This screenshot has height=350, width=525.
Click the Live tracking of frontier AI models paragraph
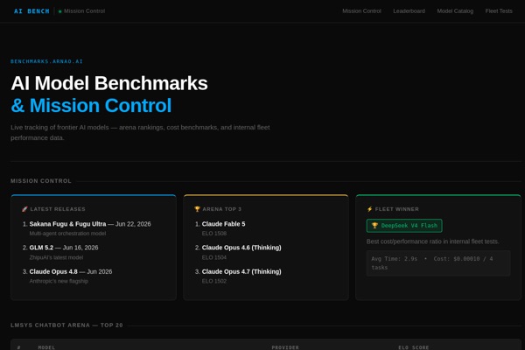140,133
